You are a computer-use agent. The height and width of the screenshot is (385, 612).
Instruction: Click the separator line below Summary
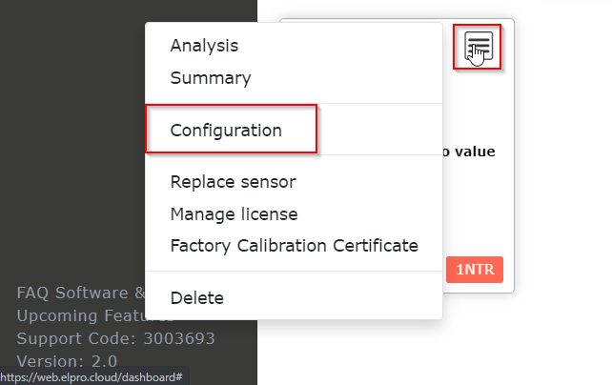click(x=294, y=103)
